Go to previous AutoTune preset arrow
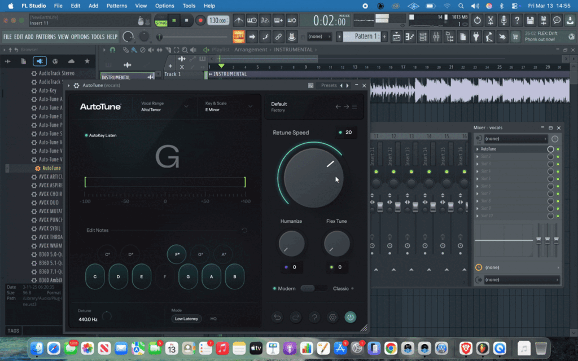 pyautogui.click(x=338, y=107)
